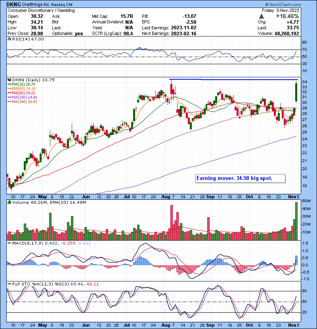Click the SCTR (LrgCap) value 98.4
The image size is (317, 329).
[x=128, y=34]
